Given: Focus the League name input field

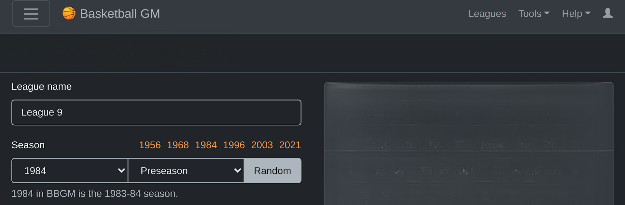Looking at the screenshot, I should [156, 112].
